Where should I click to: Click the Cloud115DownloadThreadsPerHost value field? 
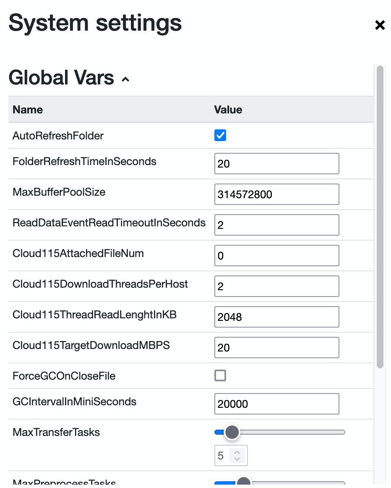(276, 286)
